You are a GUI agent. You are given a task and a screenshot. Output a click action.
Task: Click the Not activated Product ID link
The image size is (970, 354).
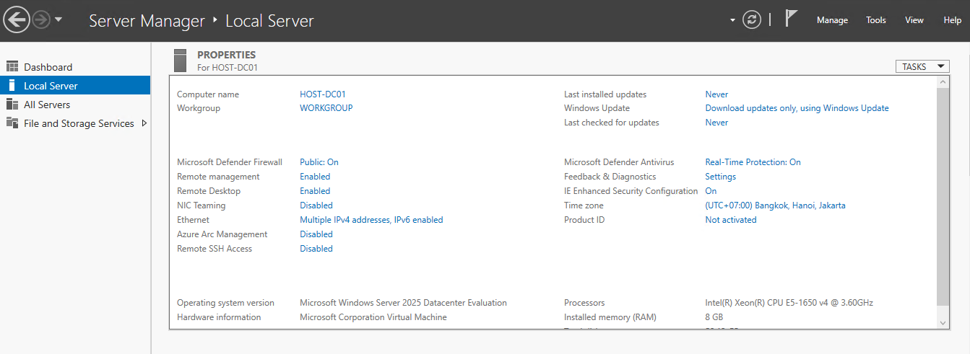(730, 220)
